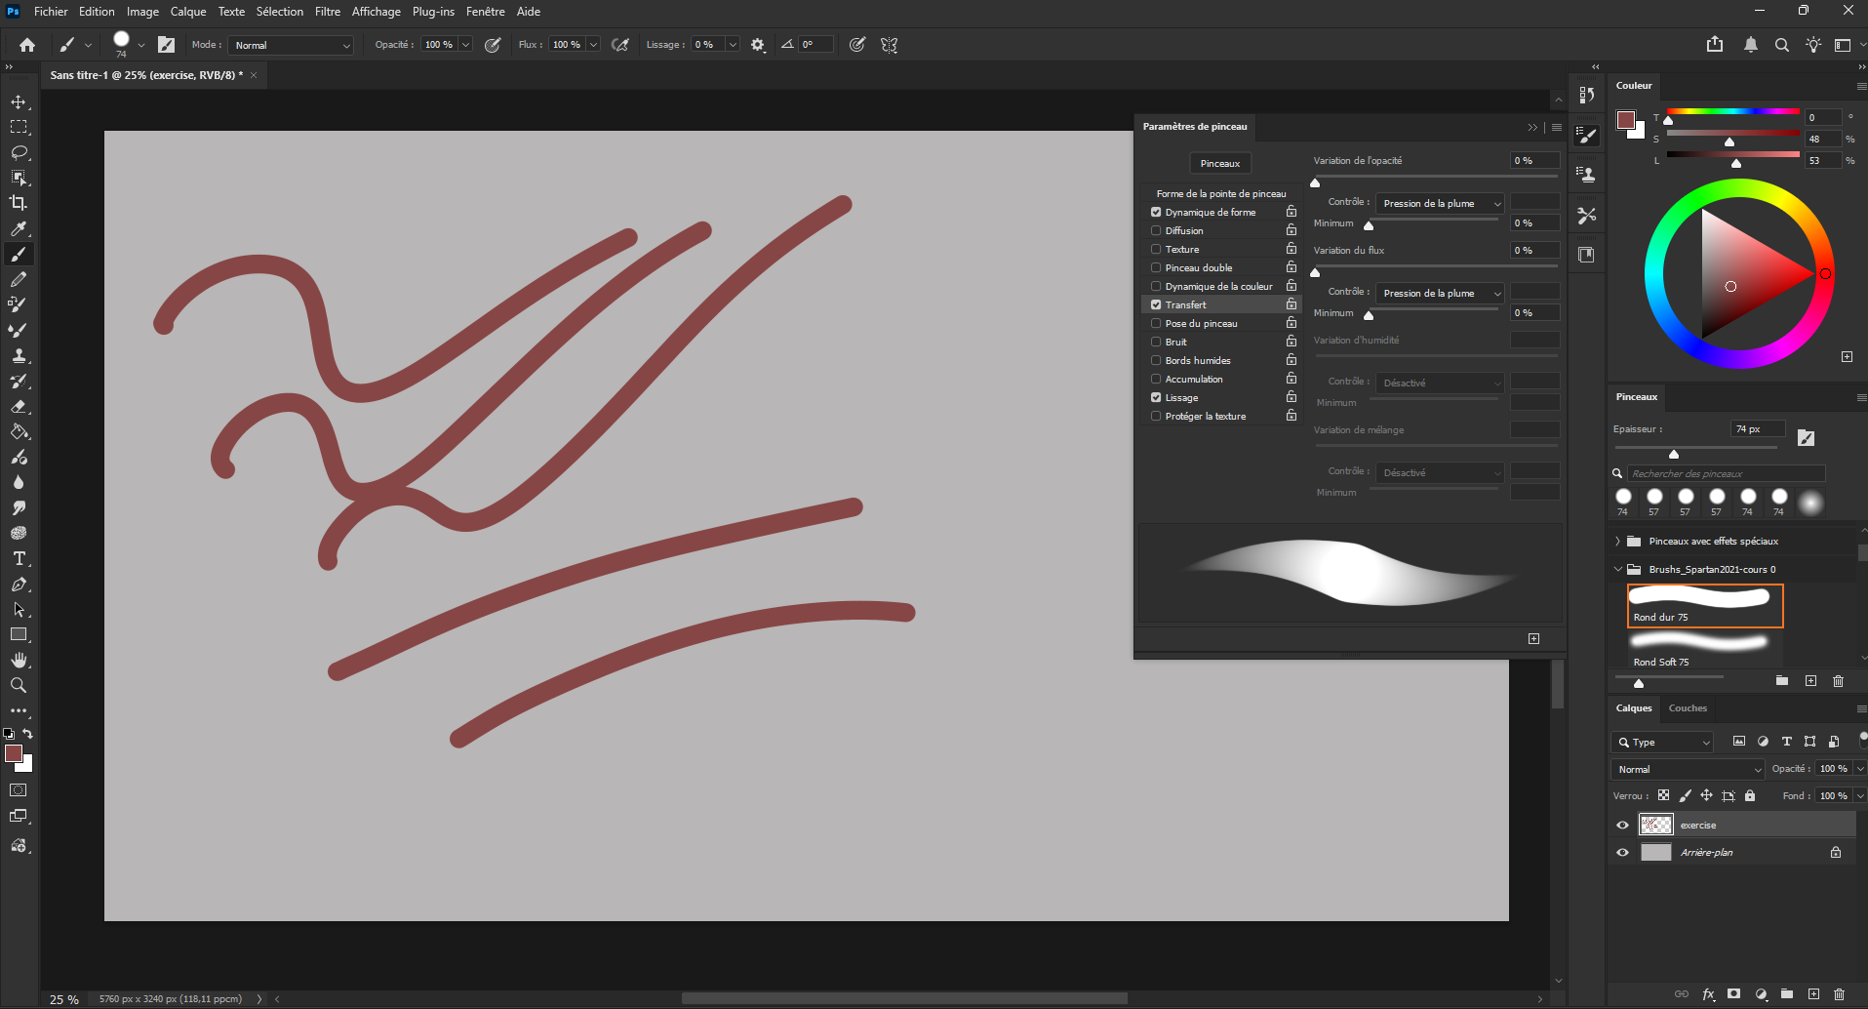This screenshot has width=1868, height=1009.
Task: Enable the Texture checkbox
Action: tap(1156, 250)
